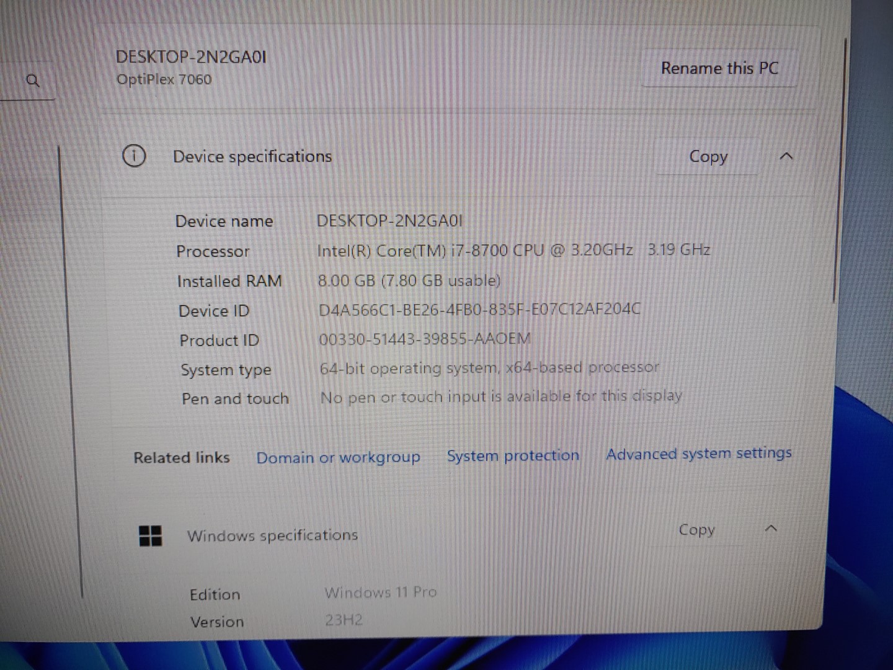The width and height of the screenshot is (893, 670).
Task: Select the OptiPlex 7060 model text
Action: tap(164, 79)
